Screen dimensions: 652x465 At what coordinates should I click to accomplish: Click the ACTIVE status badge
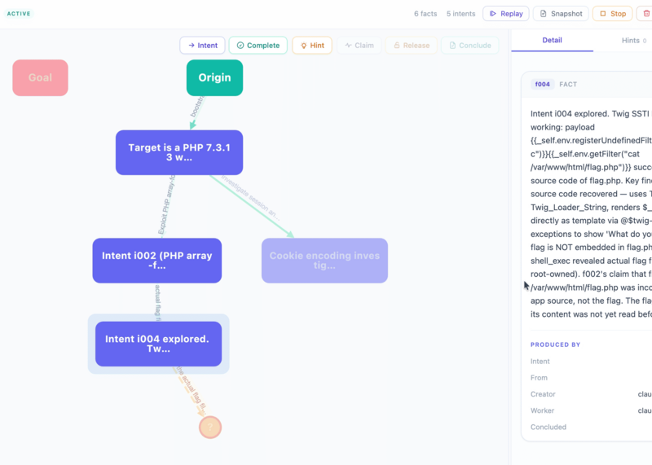19,14
